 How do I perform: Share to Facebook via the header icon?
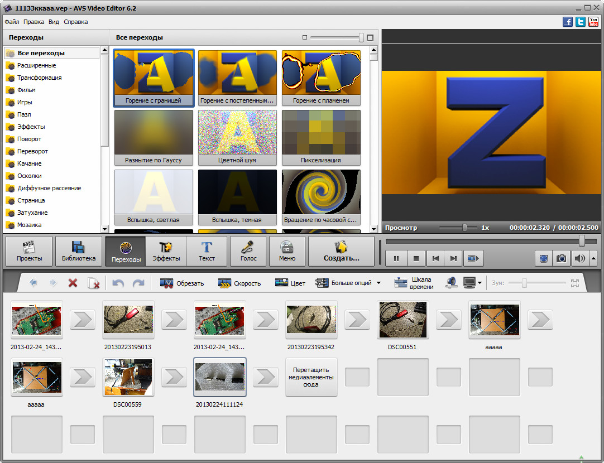[568, 22]
